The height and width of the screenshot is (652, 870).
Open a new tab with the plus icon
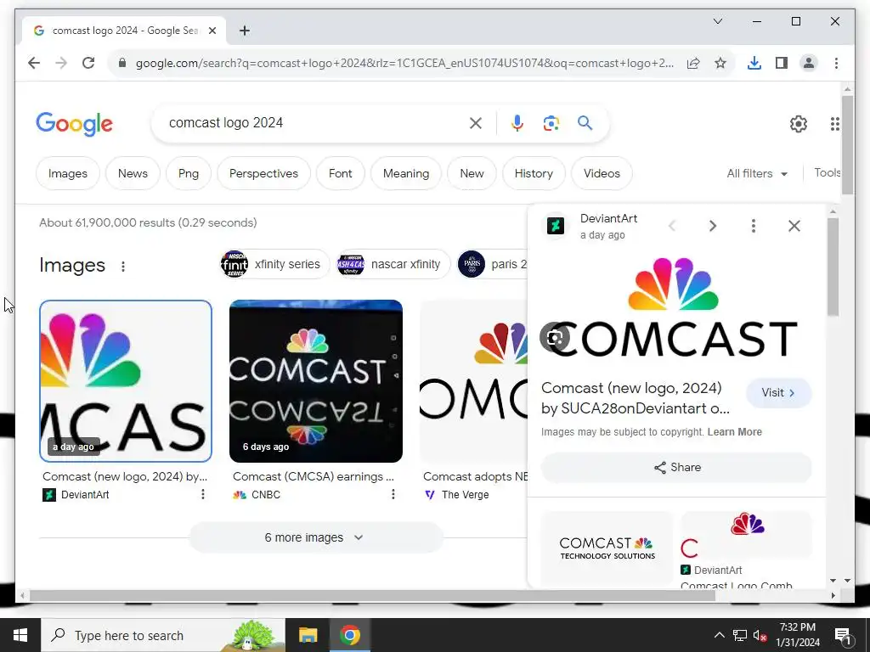tap(244, 31)
